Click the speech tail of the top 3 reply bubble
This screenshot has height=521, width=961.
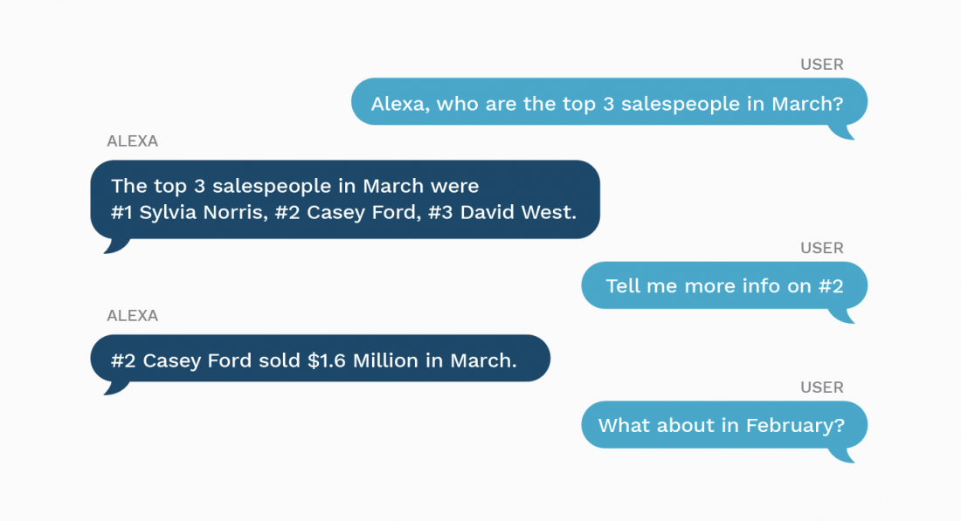[116, 245]
